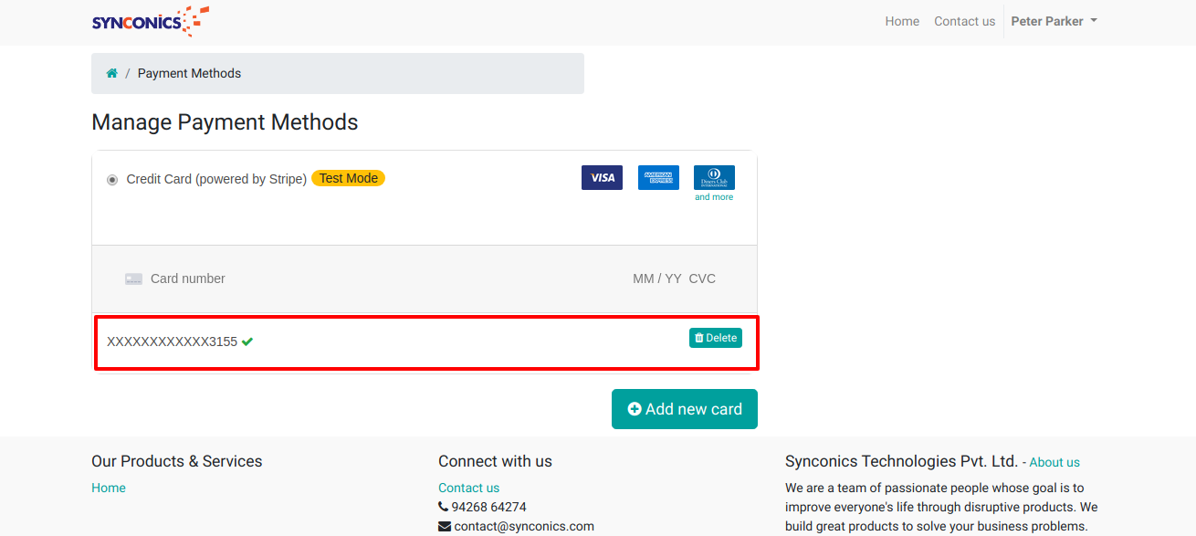Open the Home menu item in navbar
This screenshot has width=1196, height=536.
902,21
